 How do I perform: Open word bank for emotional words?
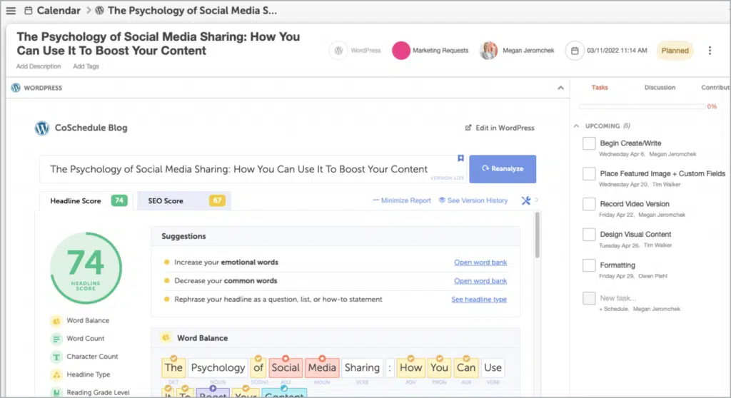(x=480, y=262)
